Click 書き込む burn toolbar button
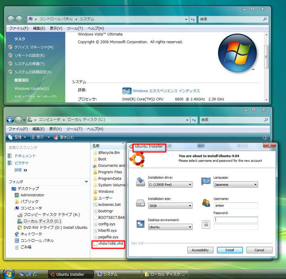 [64, 137]
